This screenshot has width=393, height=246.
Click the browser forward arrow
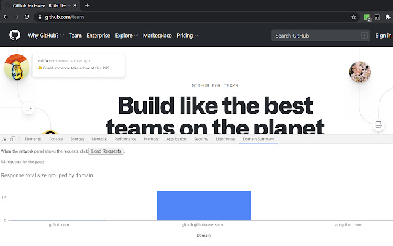(17, 17)
